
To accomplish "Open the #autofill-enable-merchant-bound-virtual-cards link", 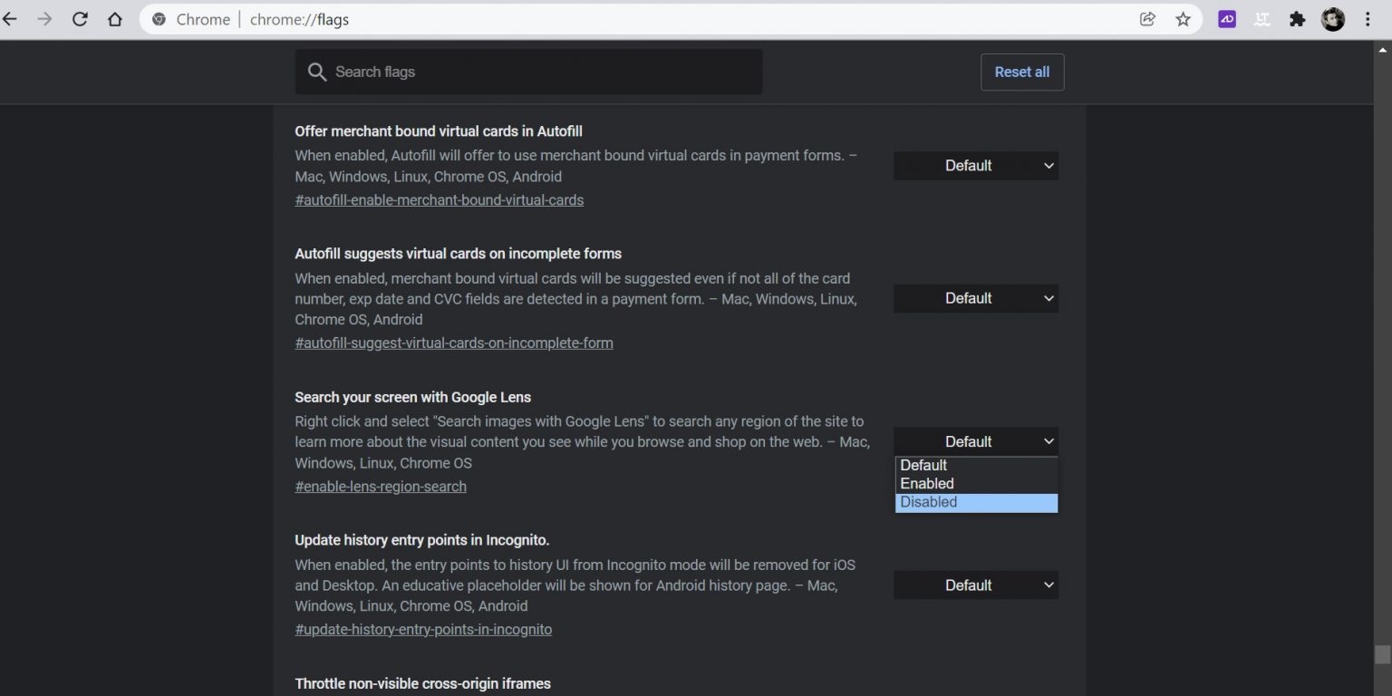I will (440, 200).
